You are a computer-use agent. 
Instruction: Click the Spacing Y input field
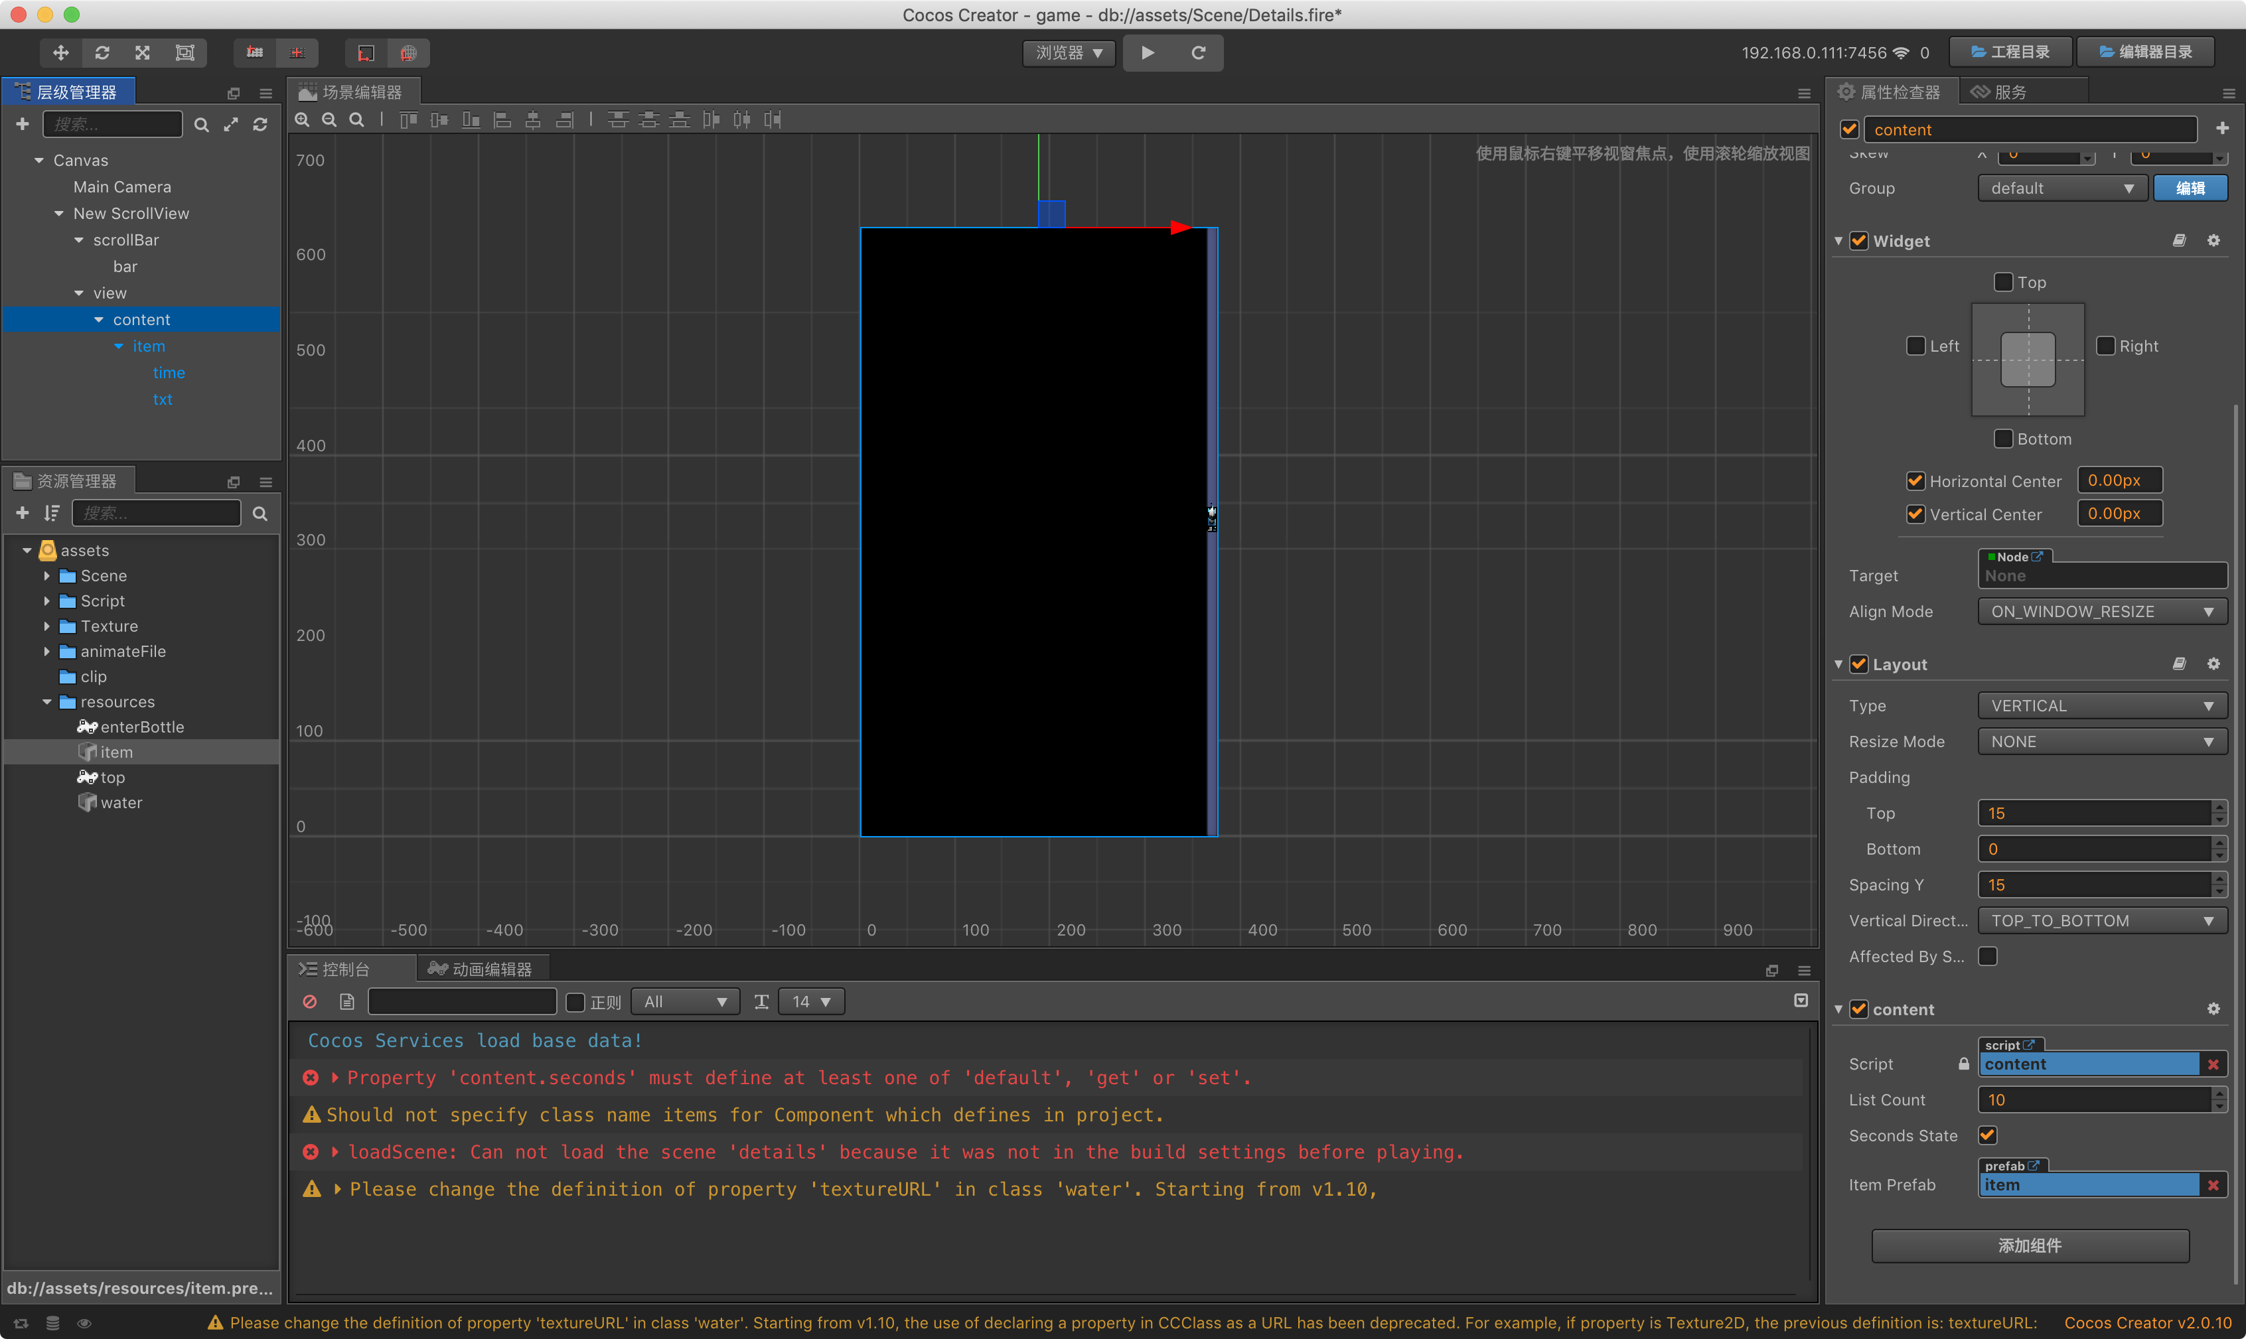point(2093,885)
